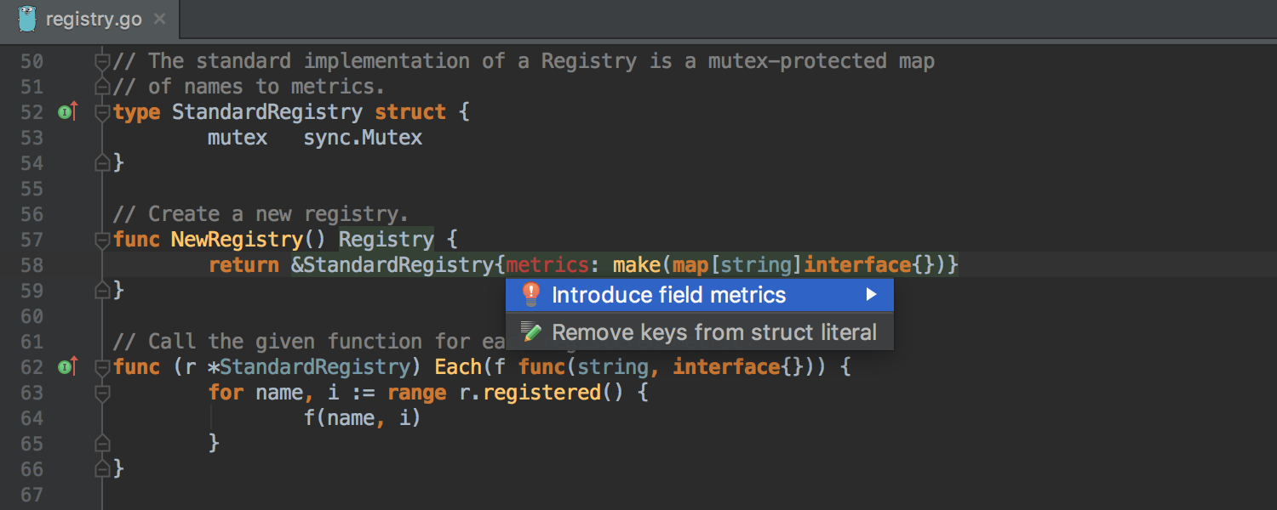Screen dimensions: 1277x510
Task: Collapse the StandardRegistry struct fold marker
Action: [x=102, y=112]
